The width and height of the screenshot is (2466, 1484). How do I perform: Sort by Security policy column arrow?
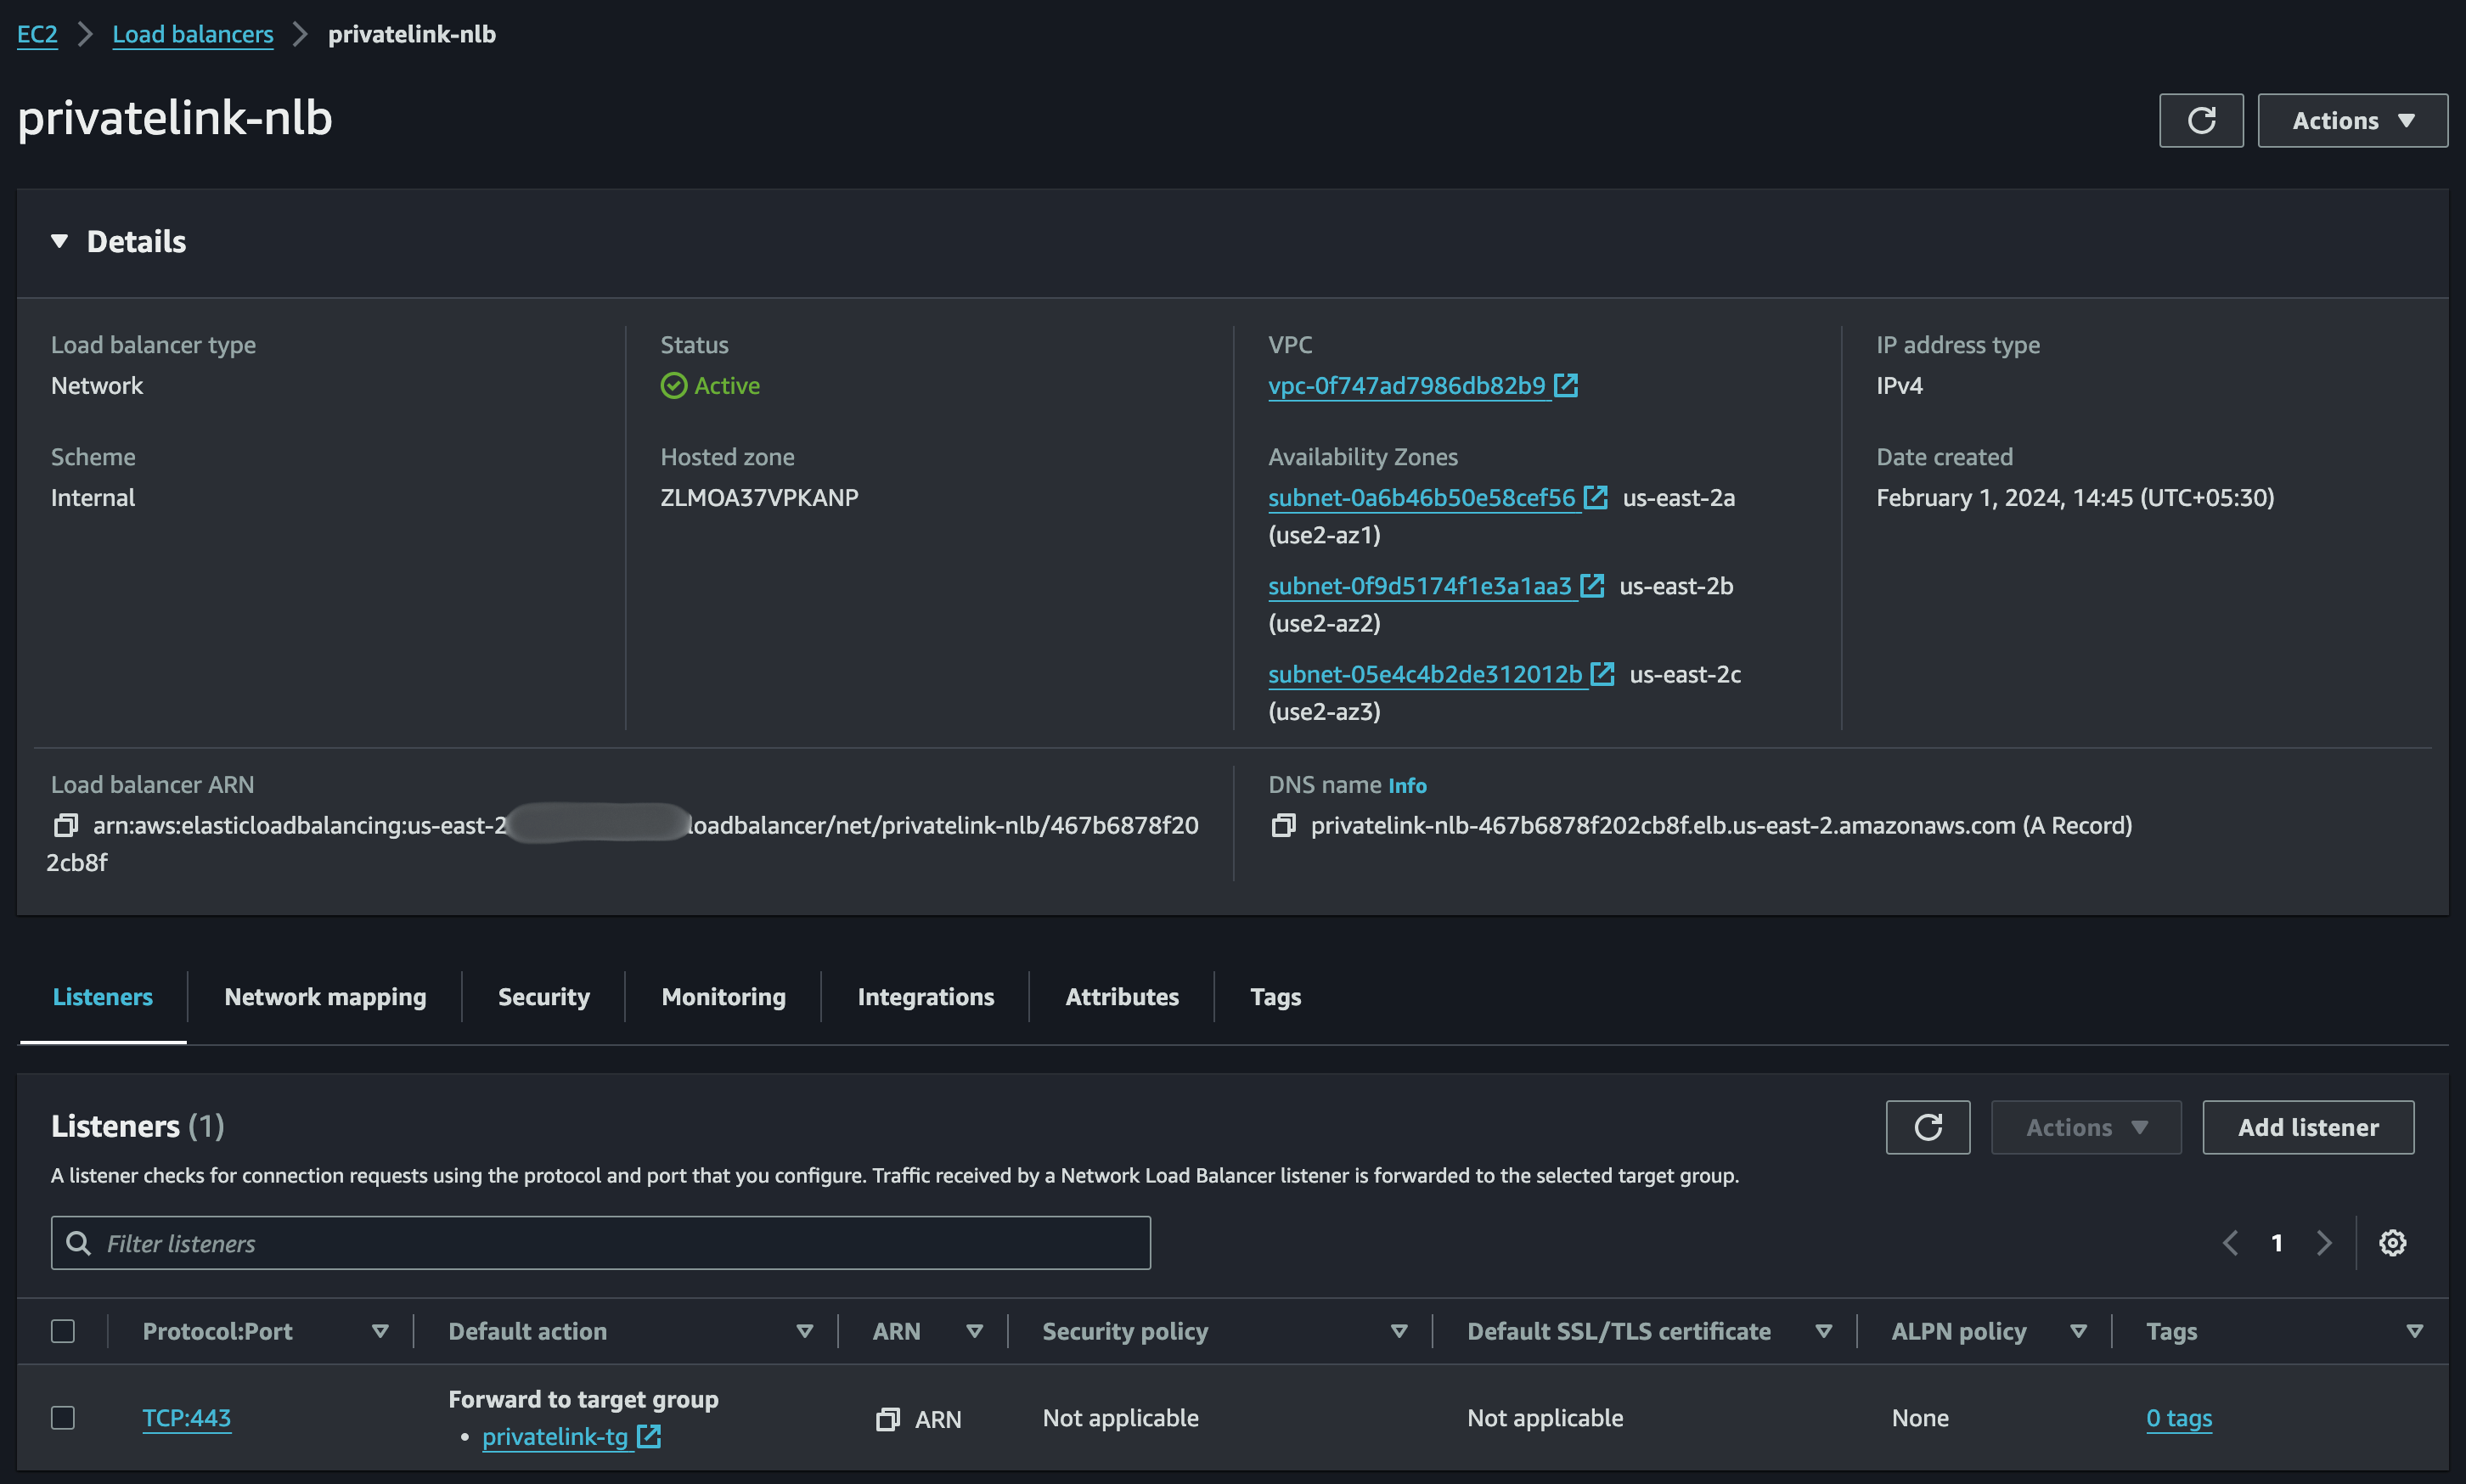1399,1331
